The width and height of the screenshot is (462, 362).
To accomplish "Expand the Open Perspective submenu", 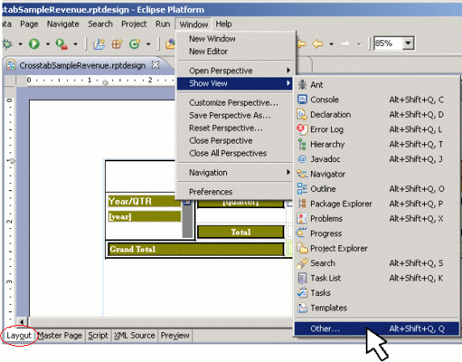I will pyautogui.click(x=236, y=71).
